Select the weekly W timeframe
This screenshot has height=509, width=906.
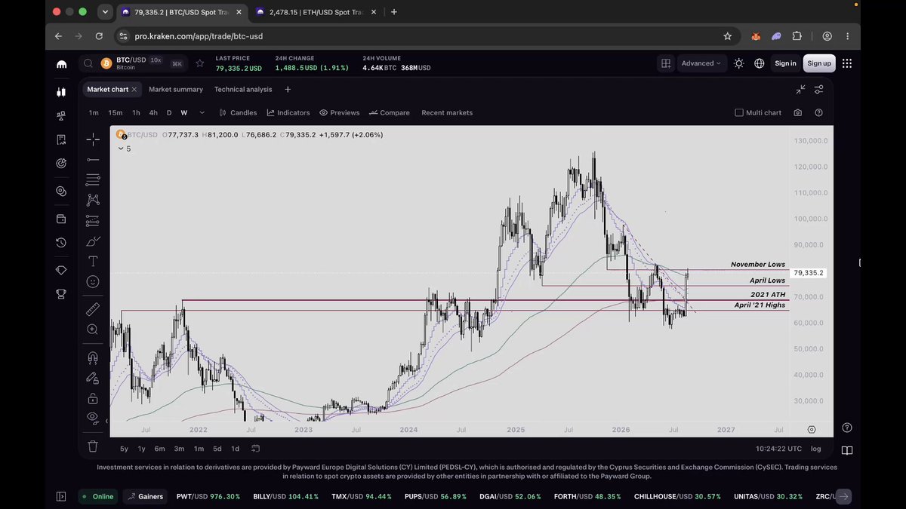(x=184, y=112)
